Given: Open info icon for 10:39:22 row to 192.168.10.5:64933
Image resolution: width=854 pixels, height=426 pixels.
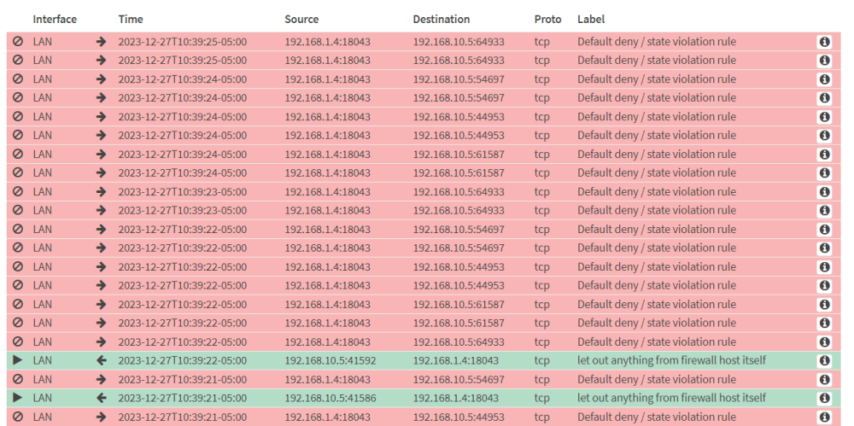Looking at the screenshot, I should click(x=824, y=341).
